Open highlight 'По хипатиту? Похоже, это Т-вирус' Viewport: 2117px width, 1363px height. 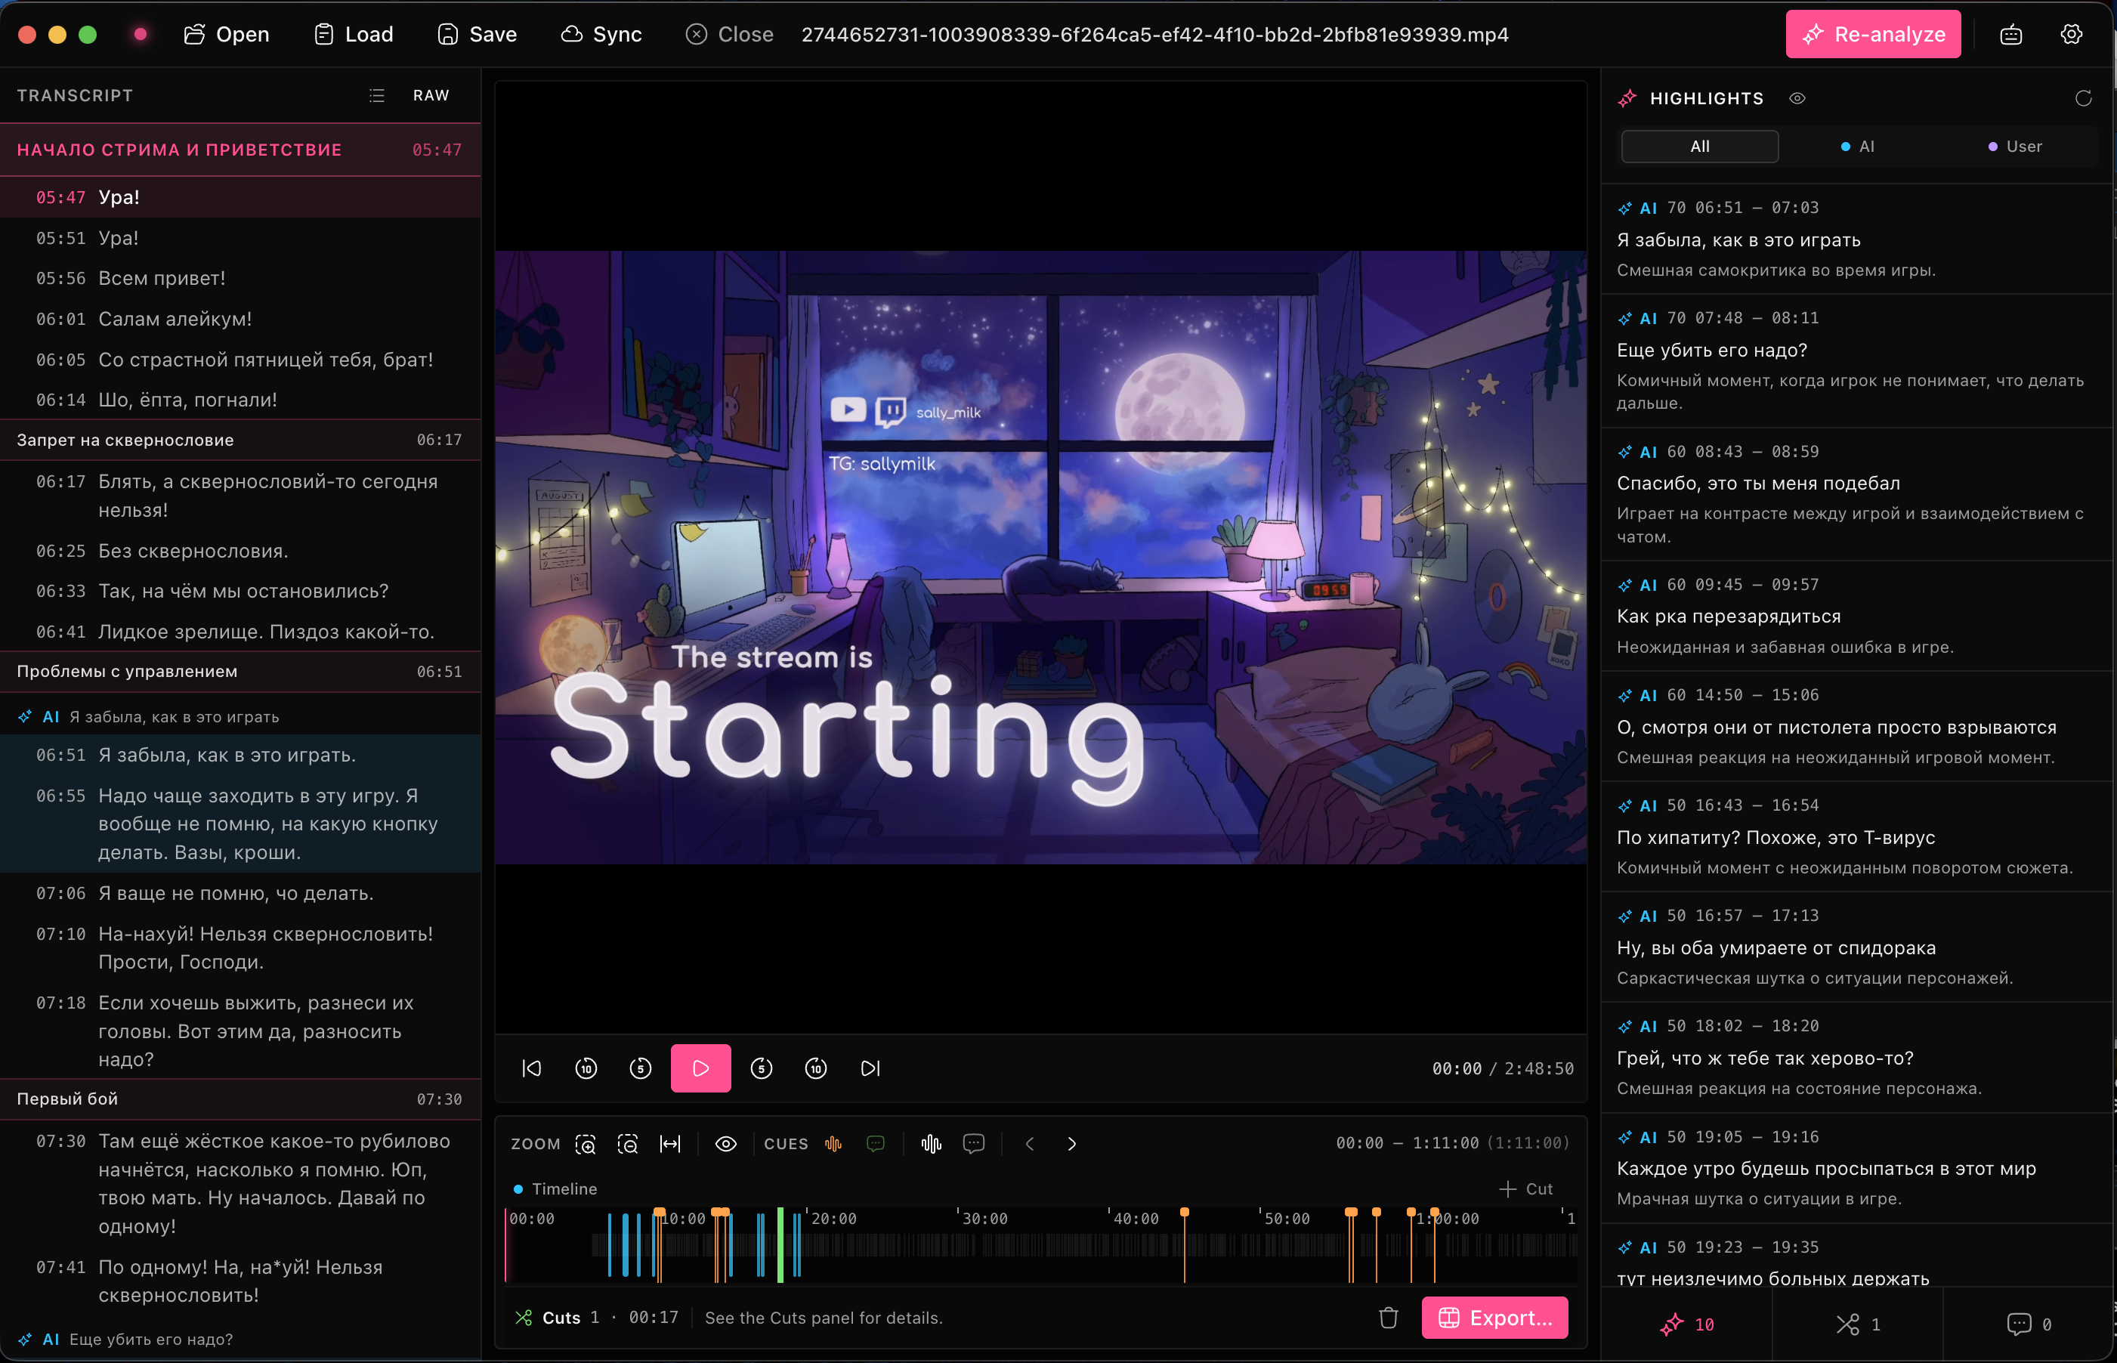click(1857, 837)
